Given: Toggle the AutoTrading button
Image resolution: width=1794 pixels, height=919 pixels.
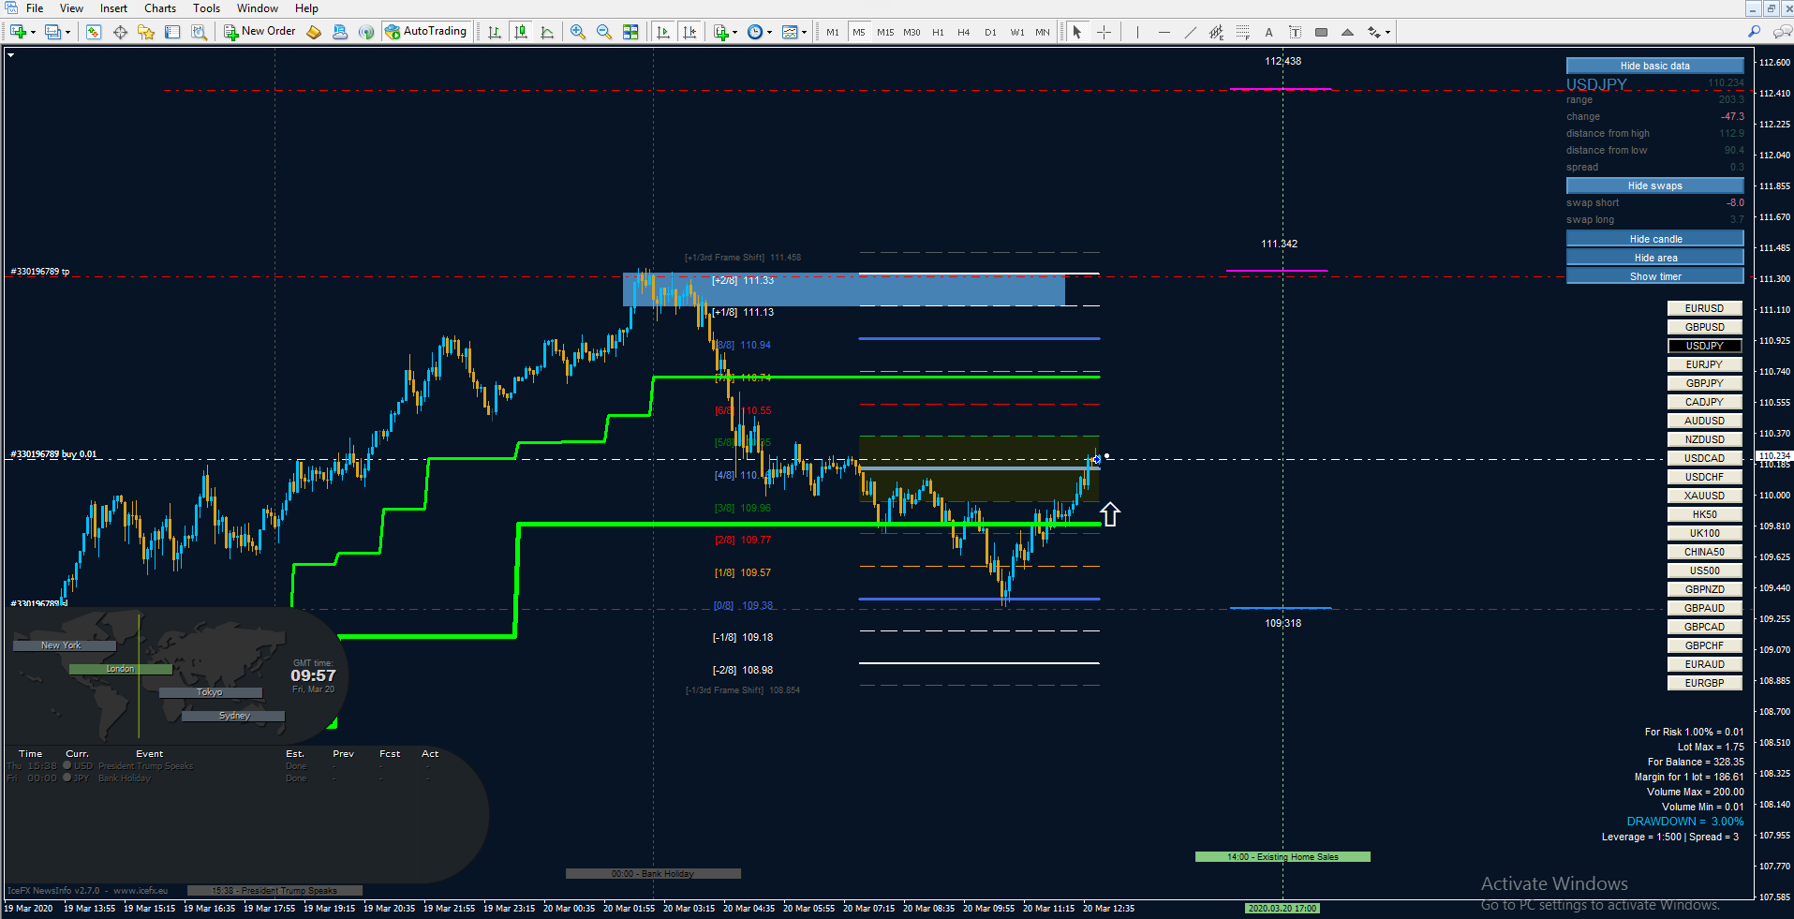Looking at the screenshot, I should [426, 32].
